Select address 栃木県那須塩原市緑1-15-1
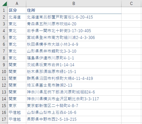The height and width of the screenshot is (124, 142). 74,72
